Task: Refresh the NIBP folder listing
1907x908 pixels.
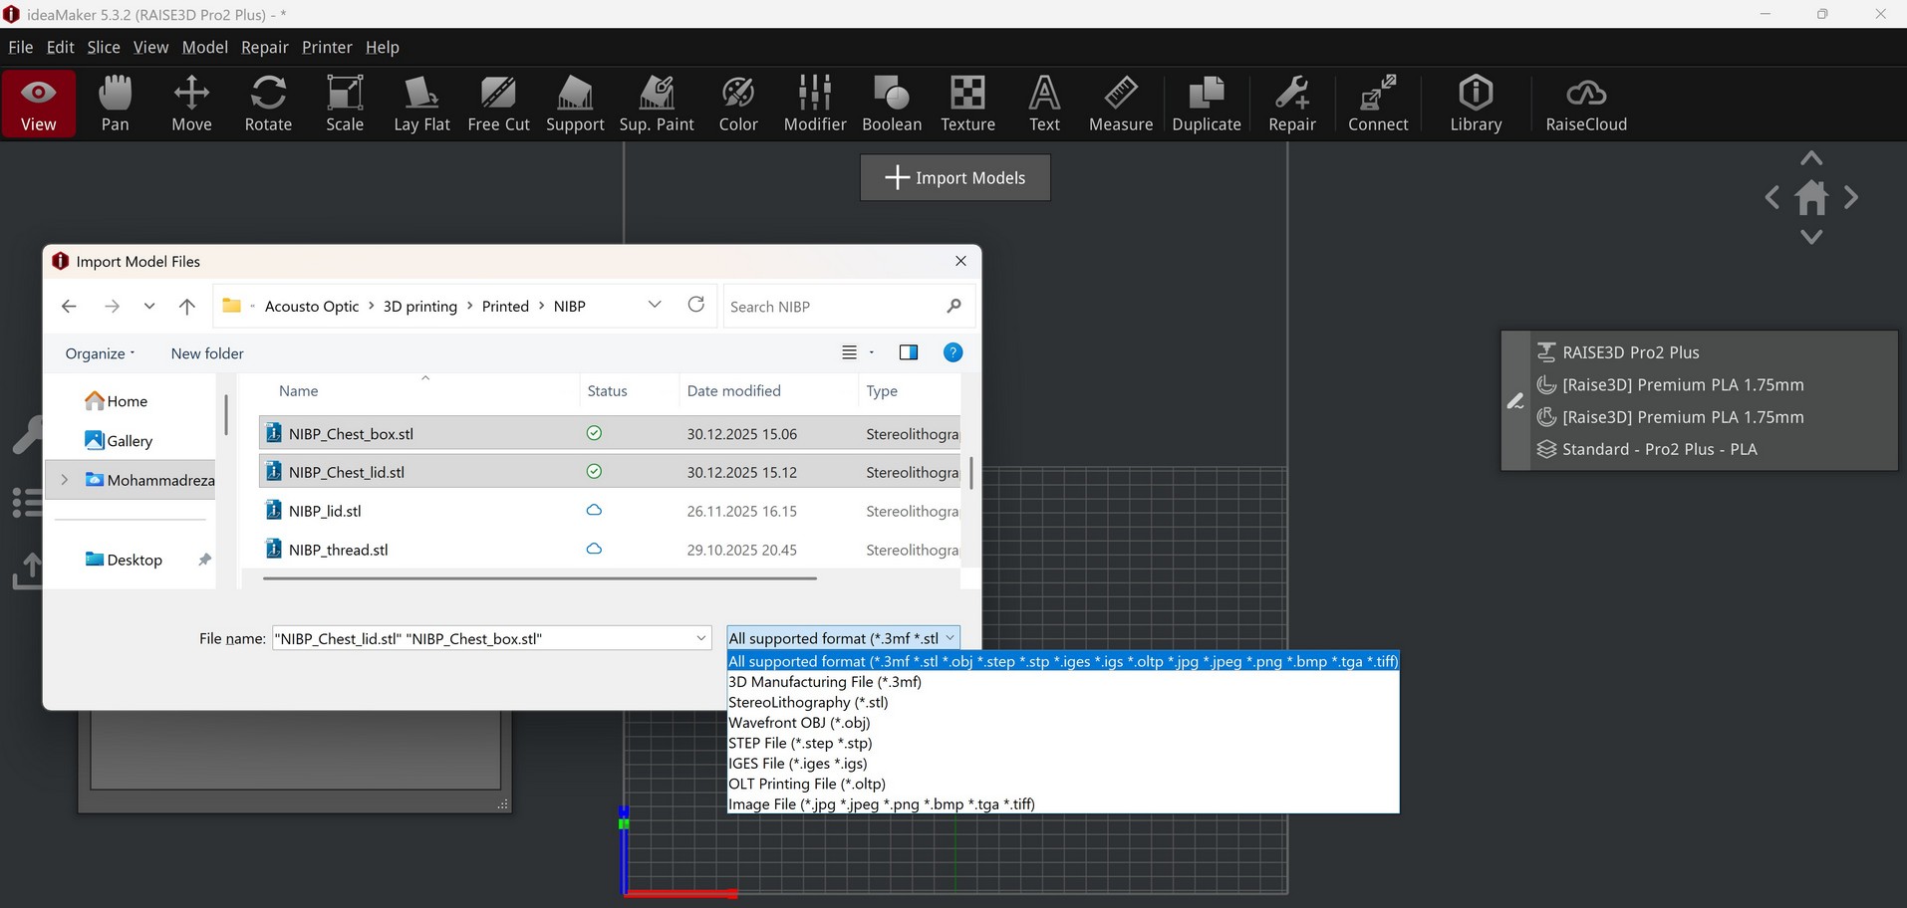Action: (696, 305)
